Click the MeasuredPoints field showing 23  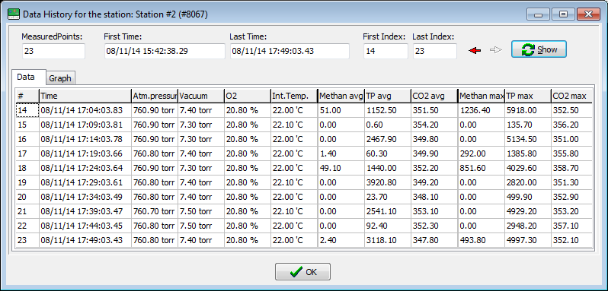53,51
